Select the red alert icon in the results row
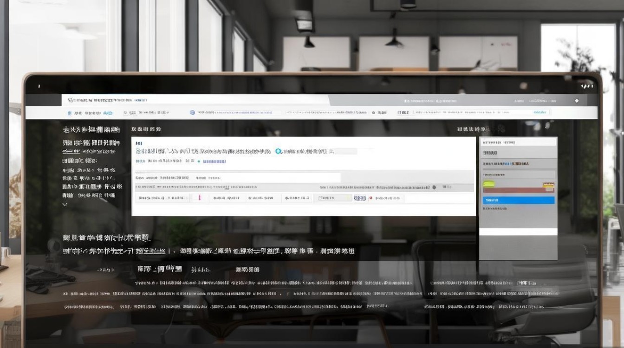This screenshot has height=348, width=624. [200, 198]
